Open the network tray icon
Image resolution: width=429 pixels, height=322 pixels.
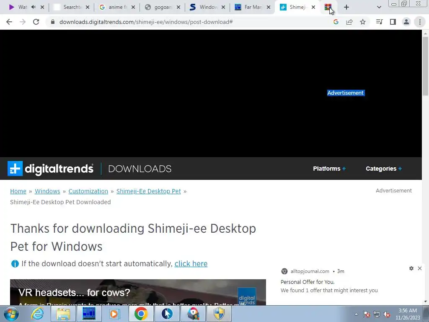pos(377,314)
